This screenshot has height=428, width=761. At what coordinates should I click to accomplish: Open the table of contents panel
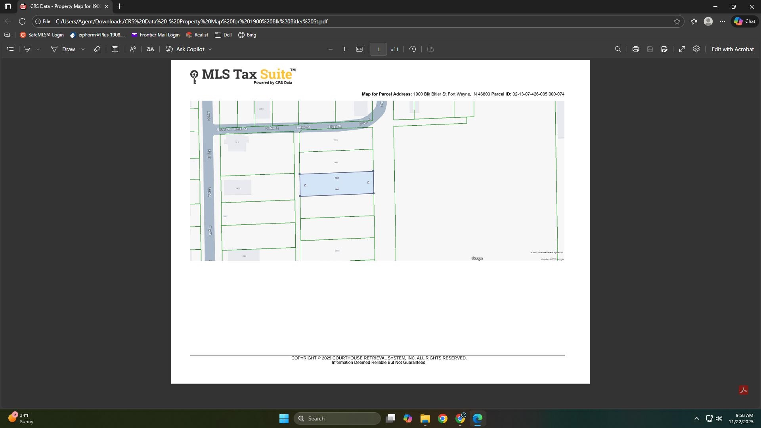pyautogui.click(x=11, y=49)
